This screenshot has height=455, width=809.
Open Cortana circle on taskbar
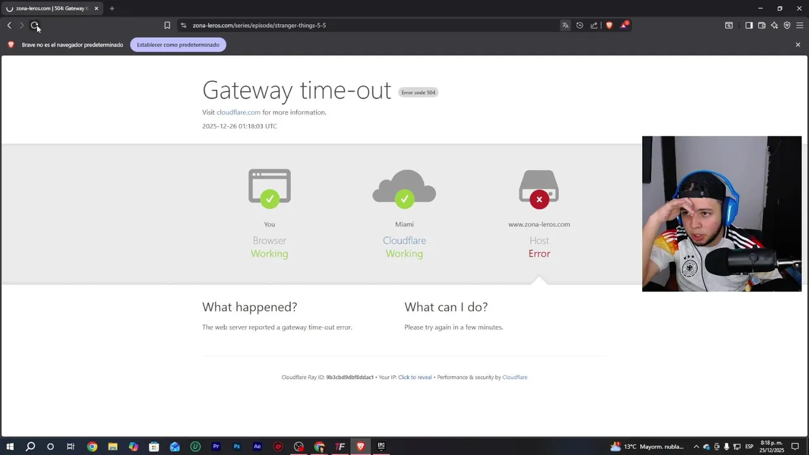pyautogui.click(x=51, y=446)
